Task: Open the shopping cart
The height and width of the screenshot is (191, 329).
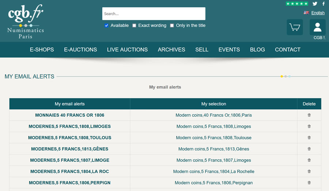Action: point(295,27)
